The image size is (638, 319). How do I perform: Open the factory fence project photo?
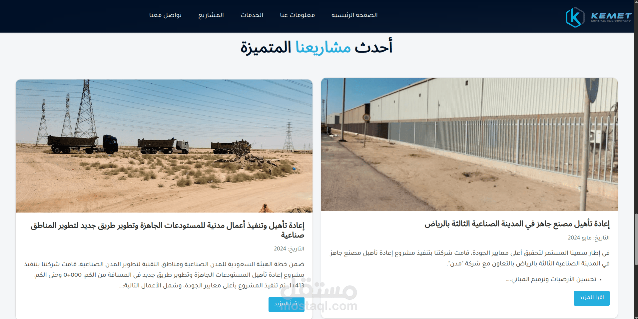[469, 144]
